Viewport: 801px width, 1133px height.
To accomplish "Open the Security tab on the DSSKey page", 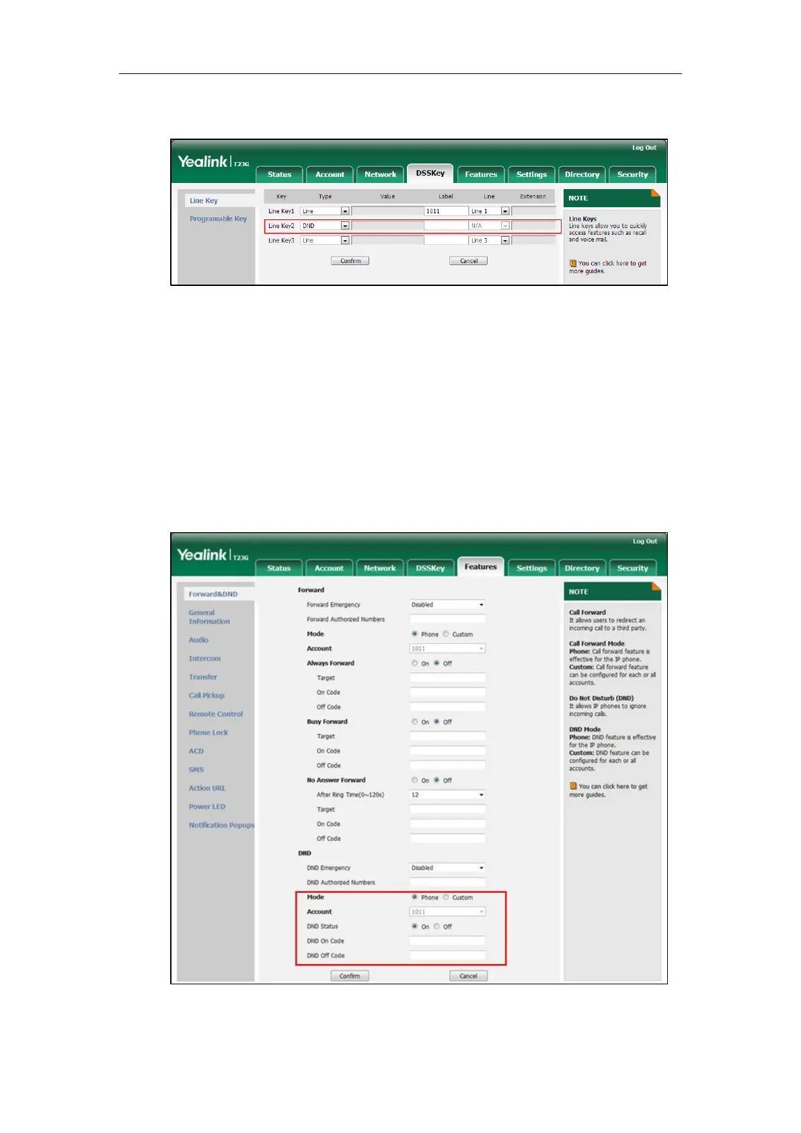I will click(x=632, y=174).
